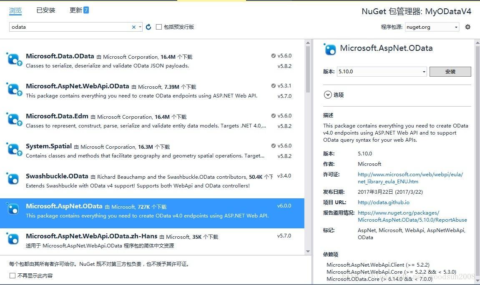Switch to the 已安装 tab

(x=45, y=10)
